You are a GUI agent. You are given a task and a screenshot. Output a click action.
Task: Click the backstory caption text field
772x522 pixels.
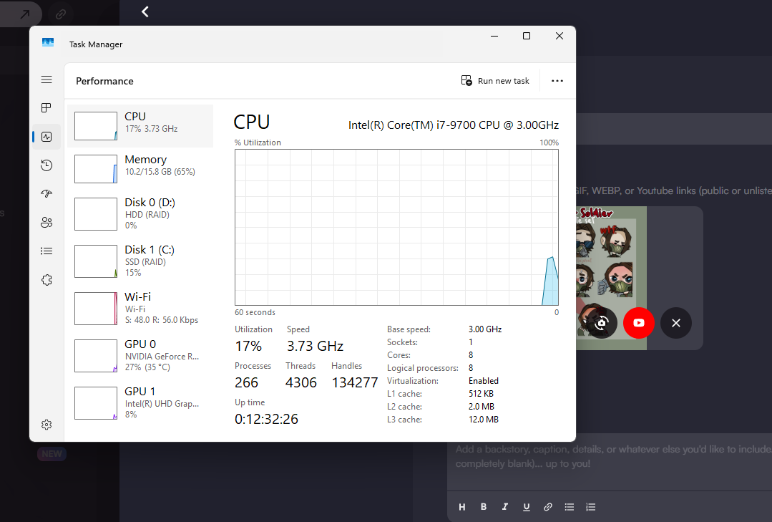coord(610,462)
